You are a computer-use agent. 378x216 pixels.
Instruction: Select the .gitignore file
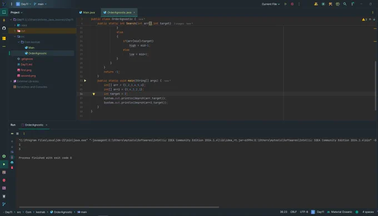point(25,59)
